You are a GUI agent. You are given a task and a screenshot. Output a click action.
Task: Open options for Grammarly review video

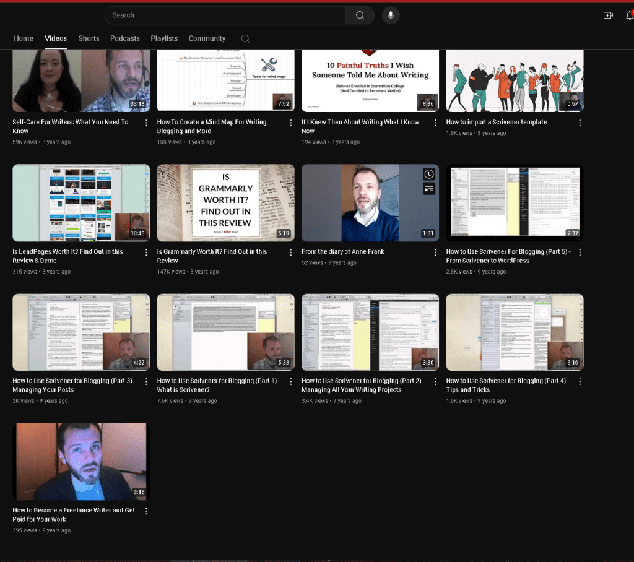(291, 253)
